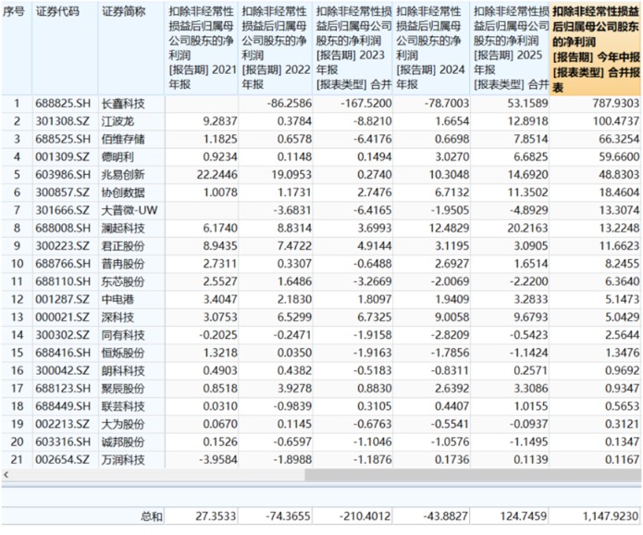Select stock name 中电港
643x535 pixels.
pos(117,300)
